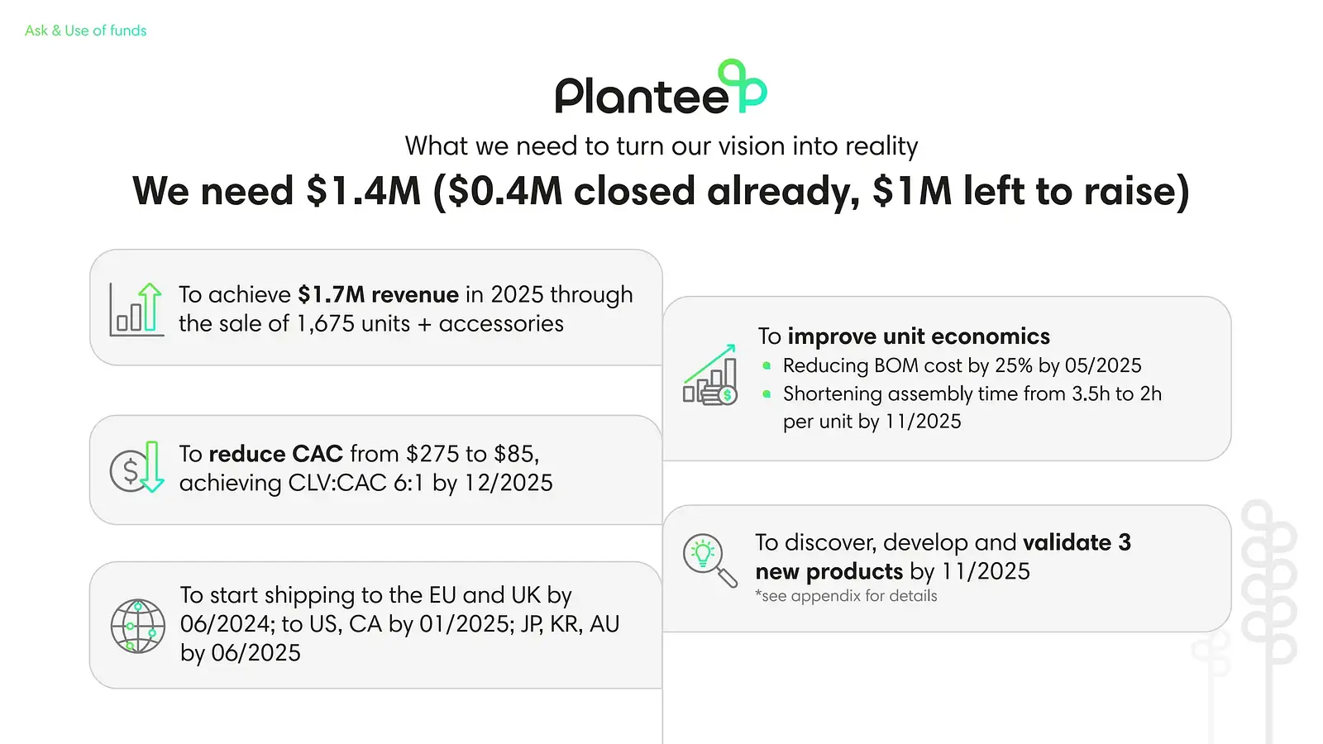The width and height of the screenshot is (1323, 744).
Task: Select the EU and UK shipping card
Action: pyautogui.click(x=376, y=625)
